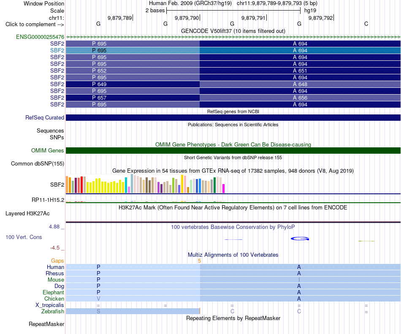Open the H3K27Ac Mark track title
The image size is (401, 334).
[233, 207]
